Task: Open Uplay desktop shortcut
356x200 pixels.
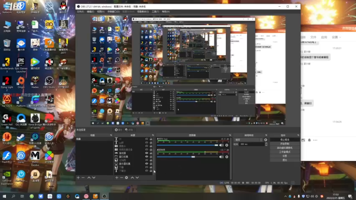Action: tap(21, 157)
